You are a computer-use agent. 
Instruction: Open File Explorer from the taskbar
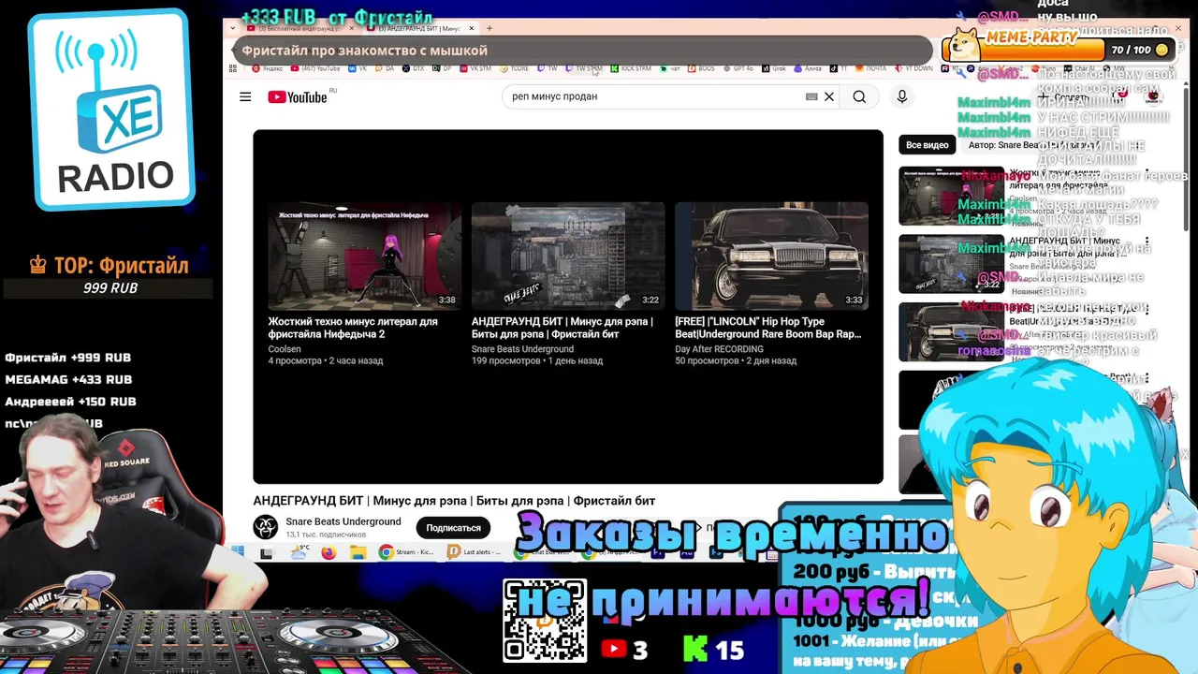tap(358, 552)
